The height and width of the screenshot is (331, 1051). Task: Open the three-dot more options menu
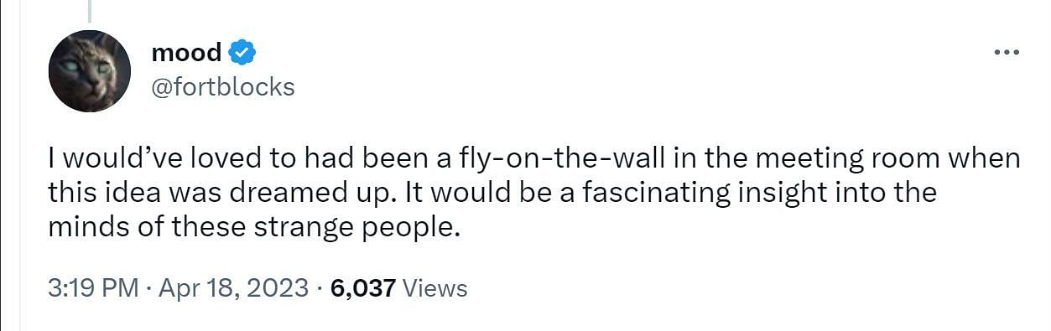tap(1005, 52)
